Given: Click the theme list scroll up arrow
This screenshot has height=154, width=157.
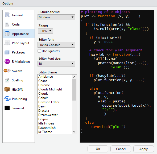Looking at the screenshot, I should 74,77.
